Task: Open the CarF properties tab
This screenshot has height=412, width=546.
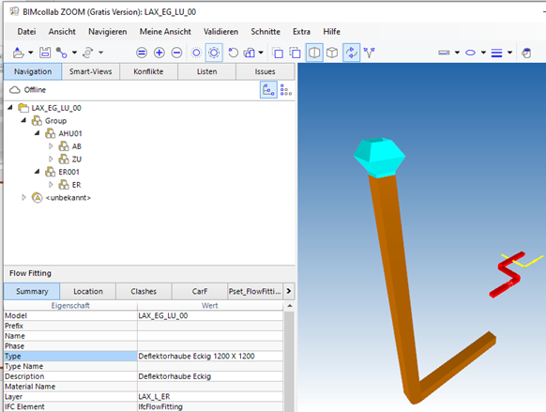Action: click(x=200, y=291)
